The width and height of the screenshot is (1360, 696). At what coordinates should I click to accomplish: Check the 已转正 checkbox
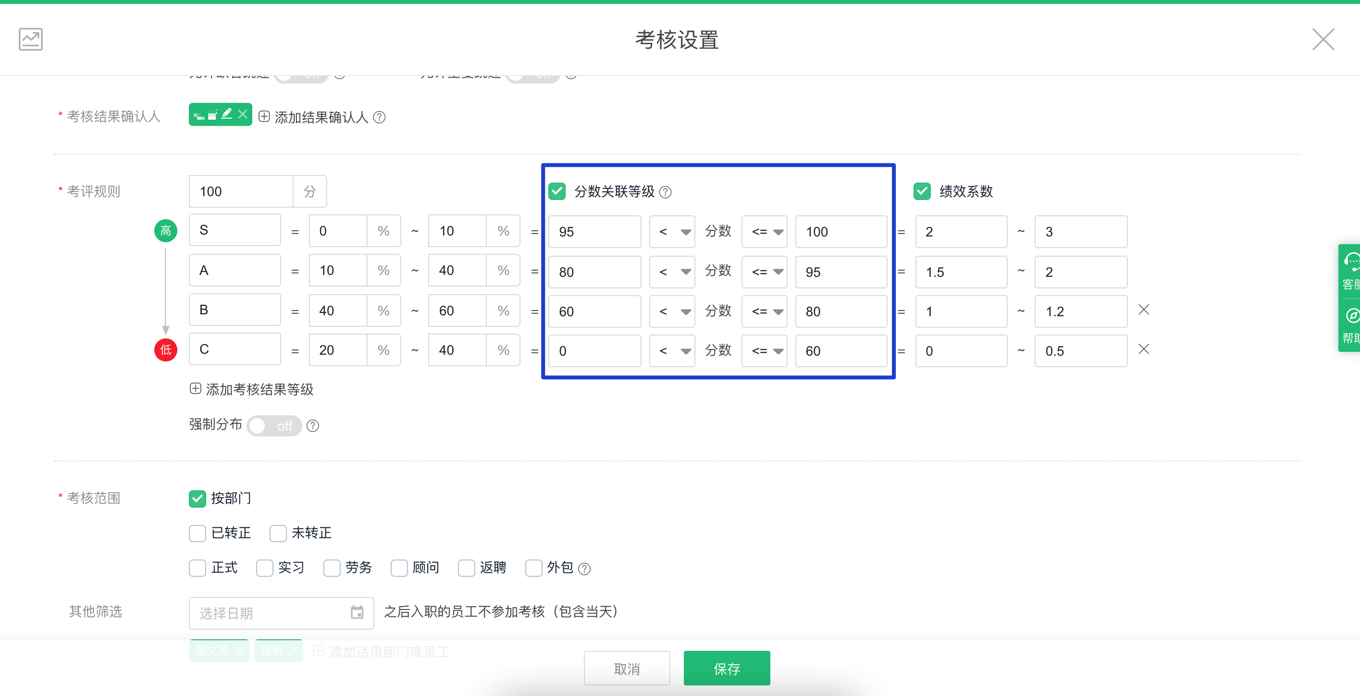198,534
